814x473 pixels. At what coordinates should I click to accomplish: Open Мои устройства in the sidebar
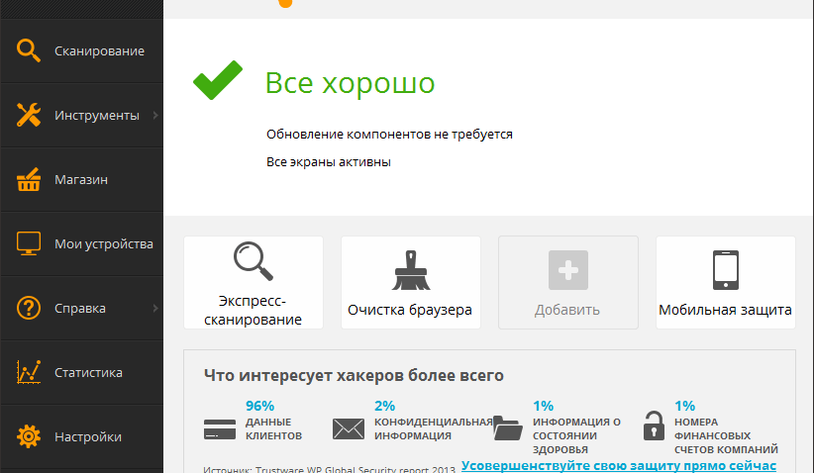pos(82,243)
